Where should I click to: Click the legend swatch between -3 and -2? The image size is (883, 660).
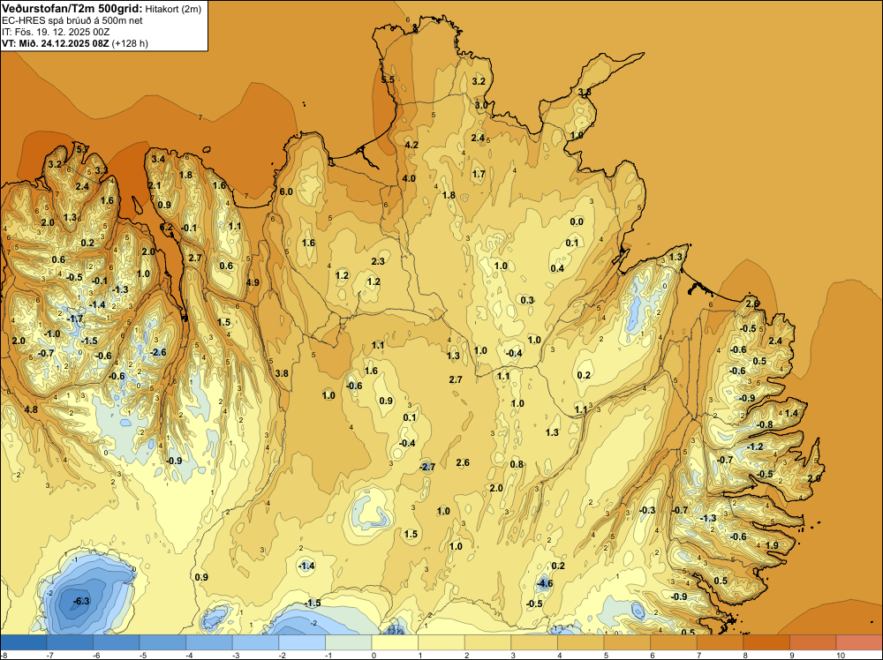click(256, 642)
